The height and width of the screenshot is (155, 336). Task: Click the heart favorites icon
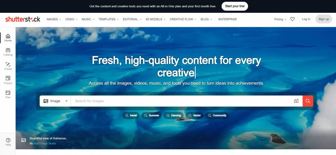coord(292,19)
